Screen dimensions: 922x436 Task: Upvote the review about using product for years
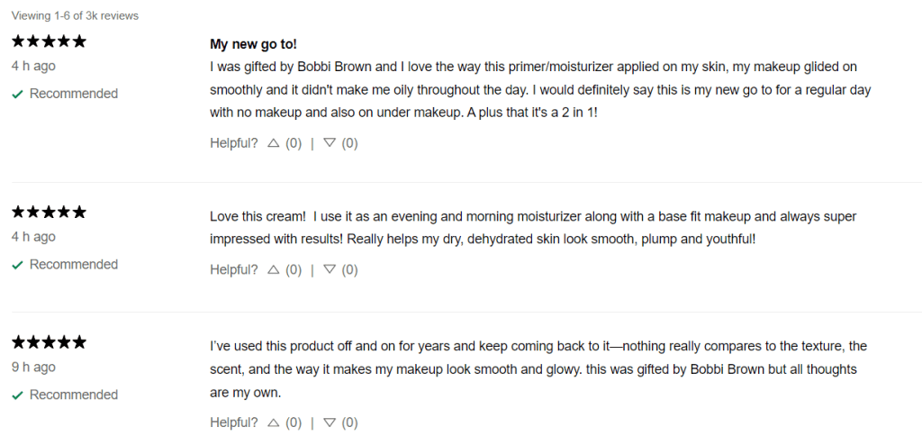tap(274, 422)
